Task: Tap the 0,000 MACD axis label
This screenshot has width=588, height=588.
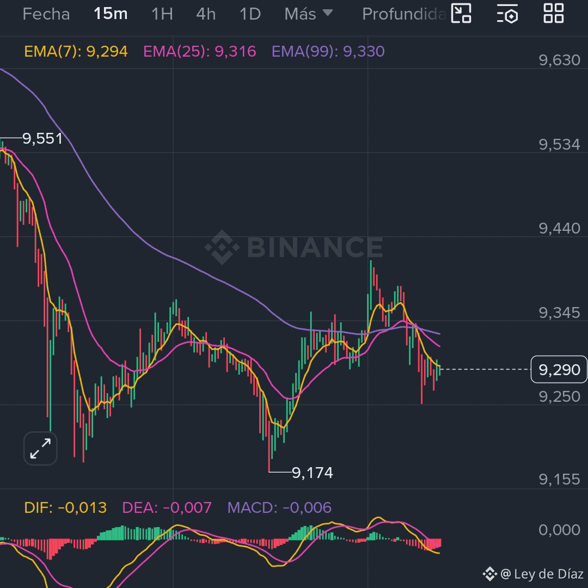Action: 560,530
